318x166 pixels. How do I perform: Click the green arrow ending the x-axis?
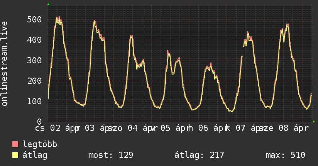tap(314, 122)
